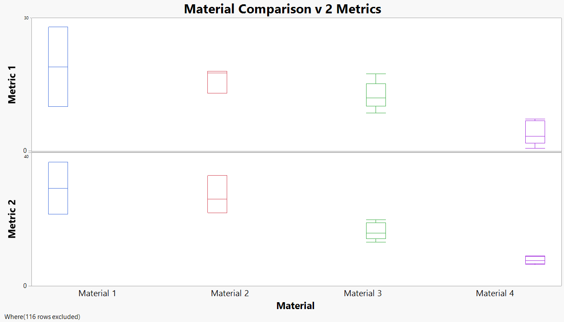Click green Material 3 box in Metric 2 plot
This screenshot has height=322, width=564.
point(376,230)
